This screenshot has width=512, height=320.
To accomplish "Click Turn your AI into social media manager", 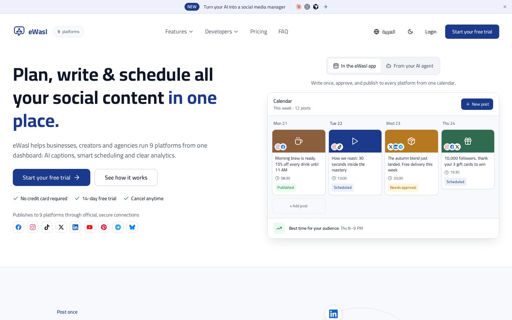I will point(245,7).
